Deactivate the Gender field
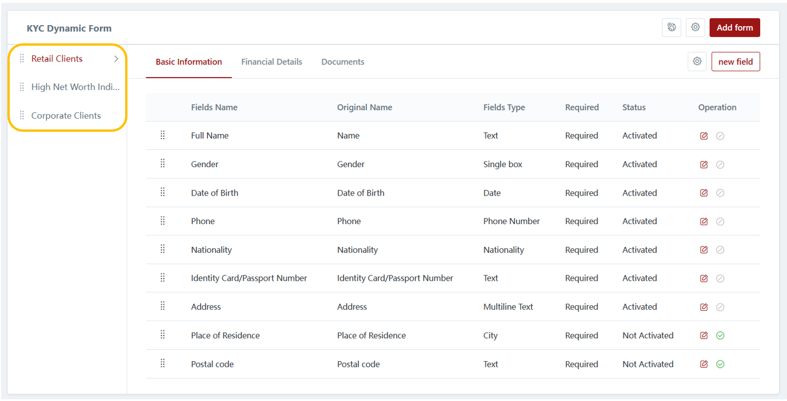787x401 pixels. [720, 164]
